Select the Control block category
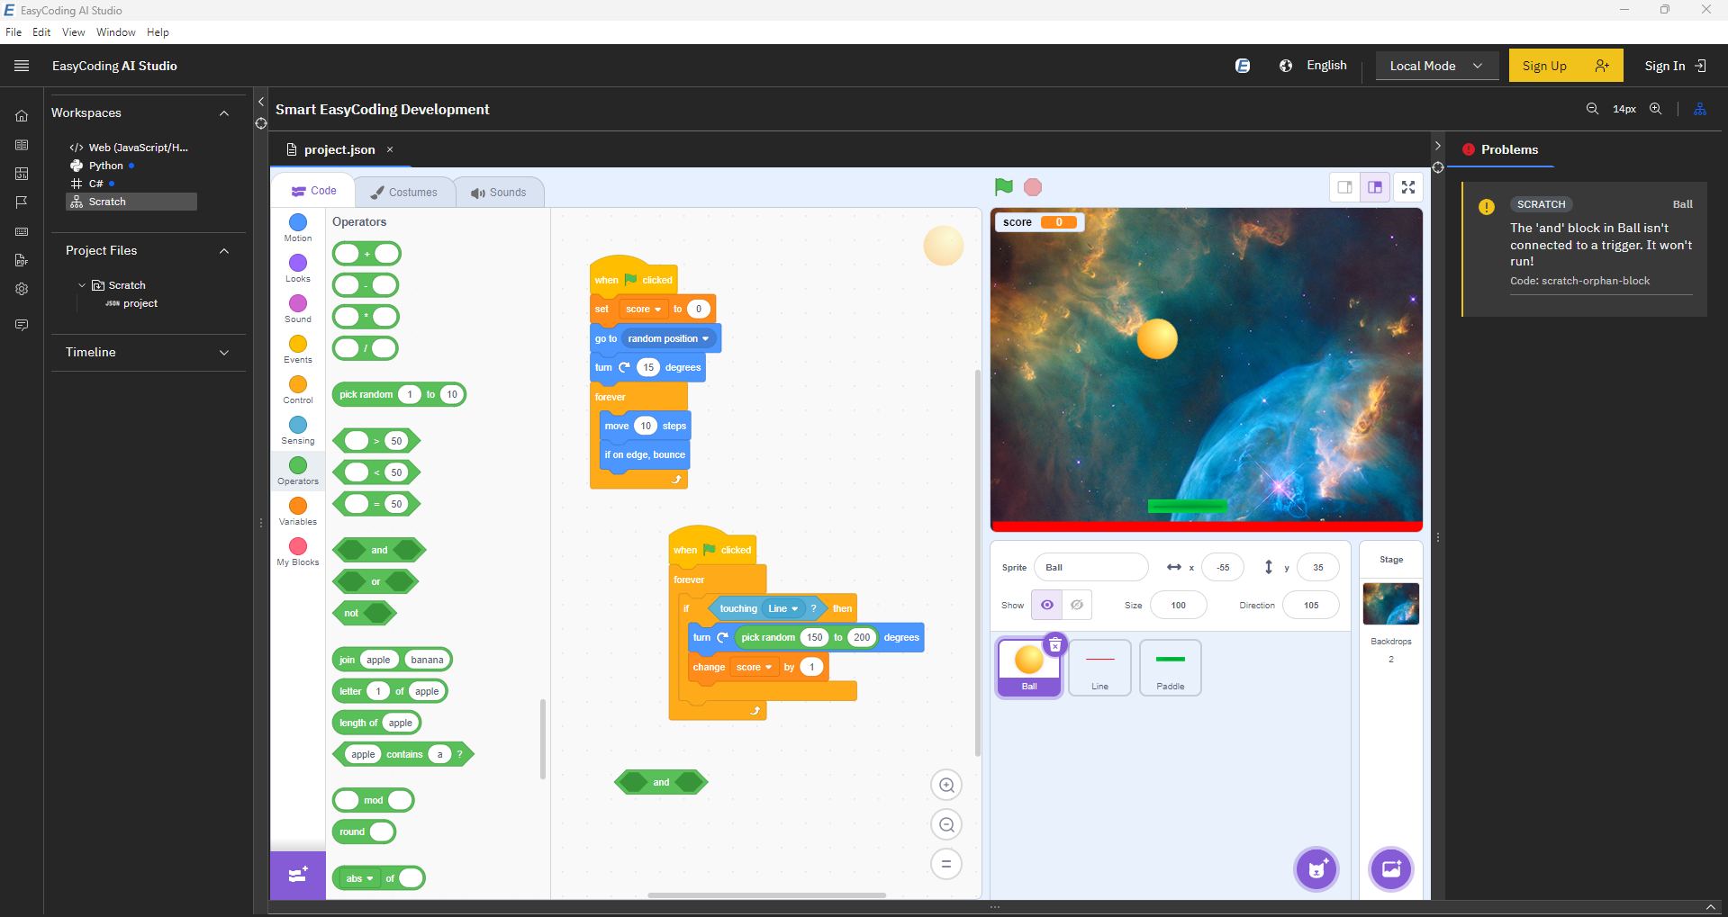 [298, 390]
